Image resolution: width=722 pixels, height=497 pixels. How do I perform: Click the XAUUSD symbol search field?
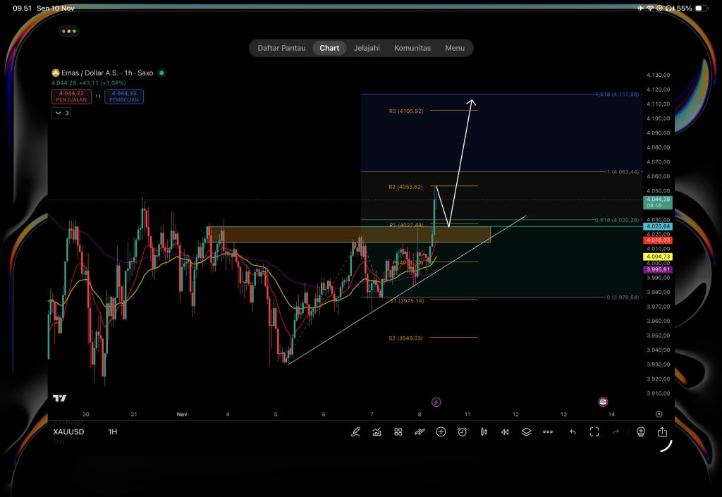(68, 431)
